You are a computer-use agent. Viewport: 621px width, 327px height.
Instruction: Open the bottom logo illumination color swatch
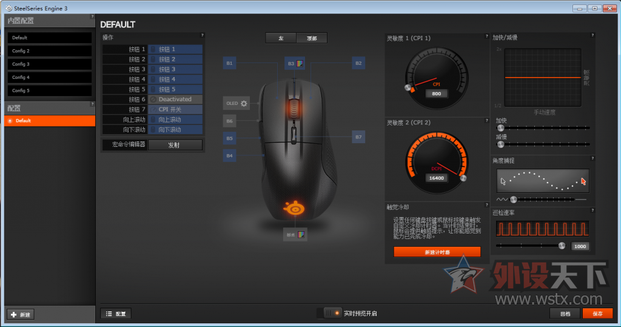point(301,235)
